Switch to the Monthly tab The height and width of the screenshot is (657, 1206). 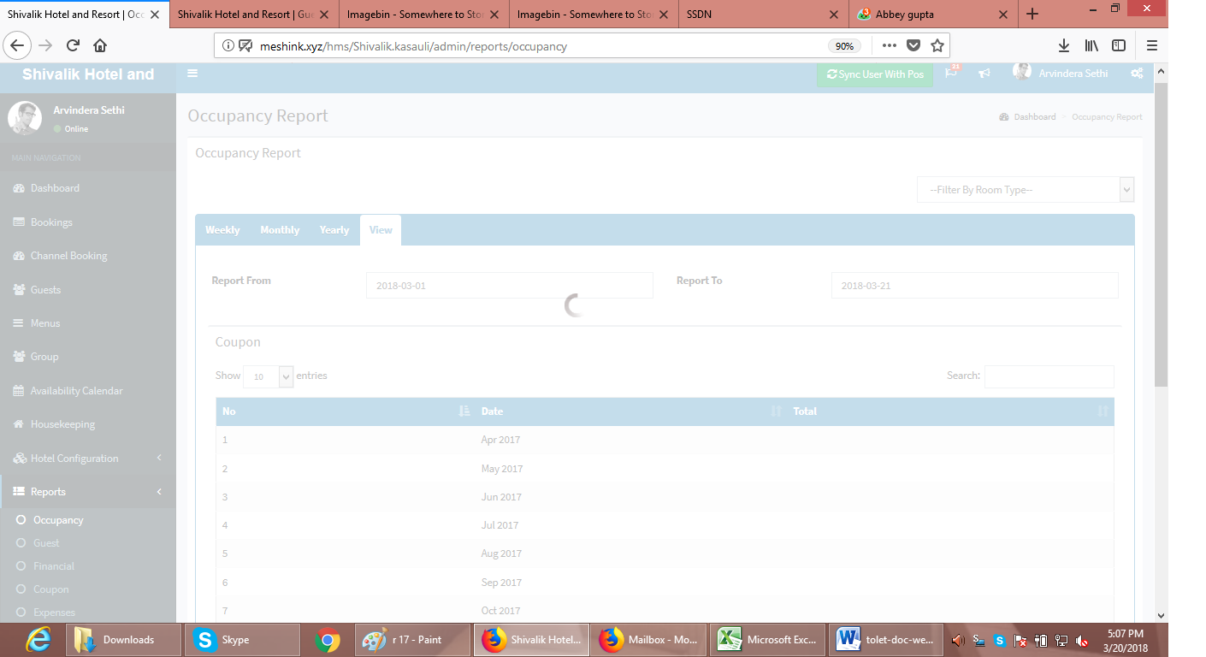(280, 230)
